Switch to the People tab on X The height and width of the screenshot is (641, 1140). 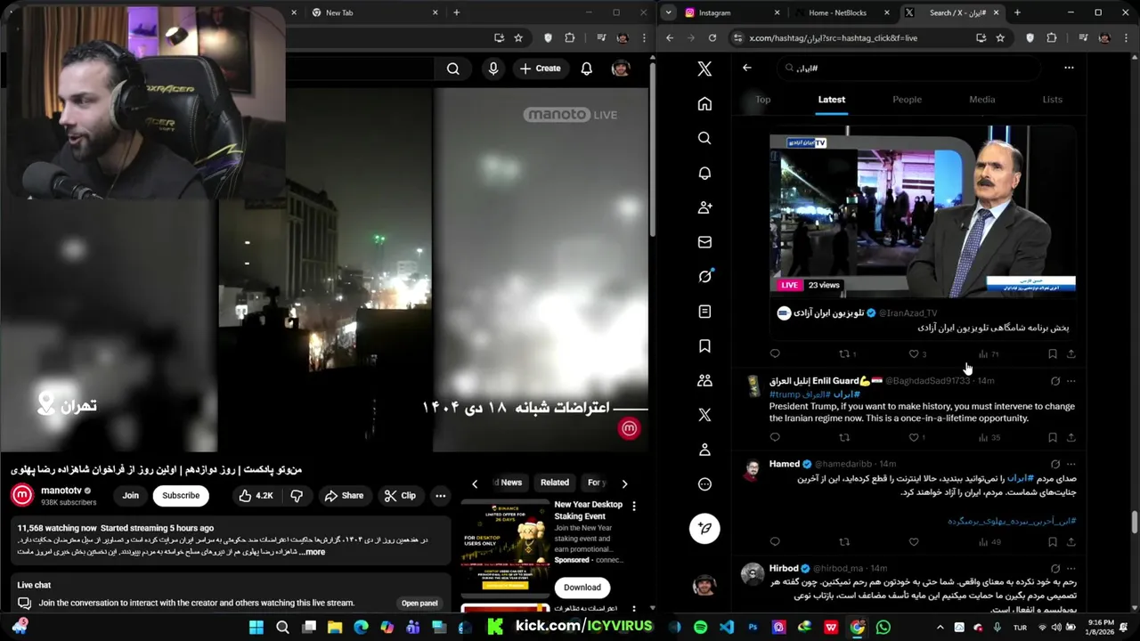[907, 100]
